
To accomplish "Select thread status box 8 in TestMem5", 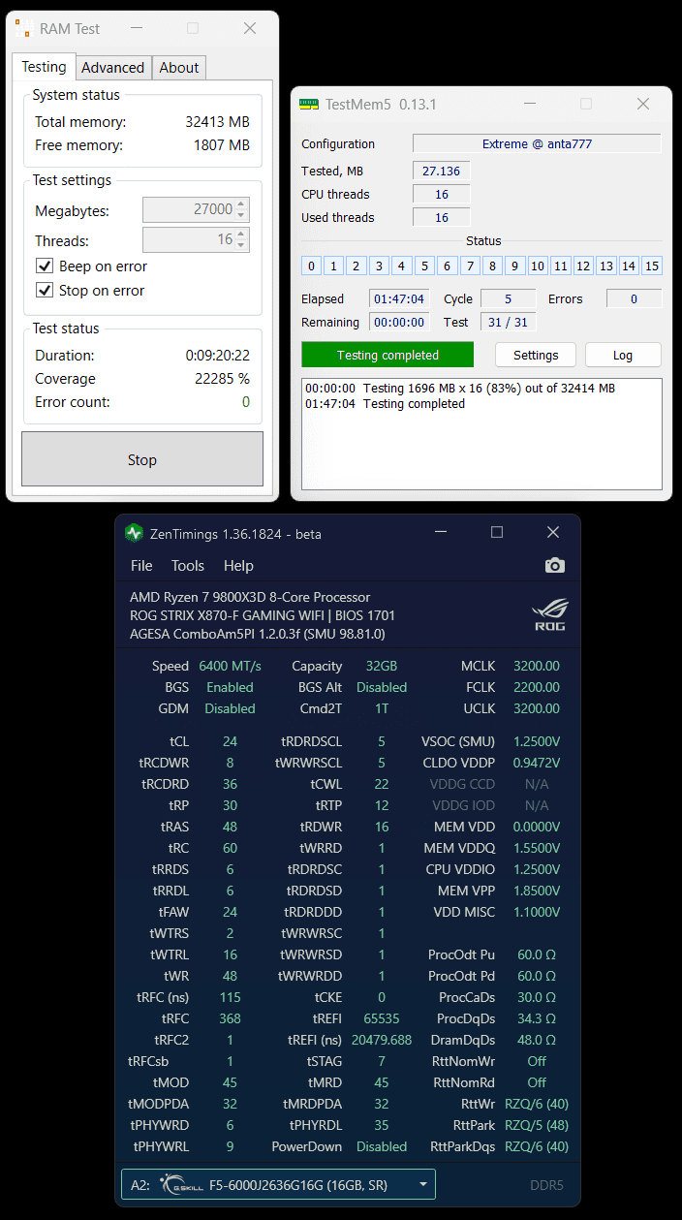I will pos(492,266).
